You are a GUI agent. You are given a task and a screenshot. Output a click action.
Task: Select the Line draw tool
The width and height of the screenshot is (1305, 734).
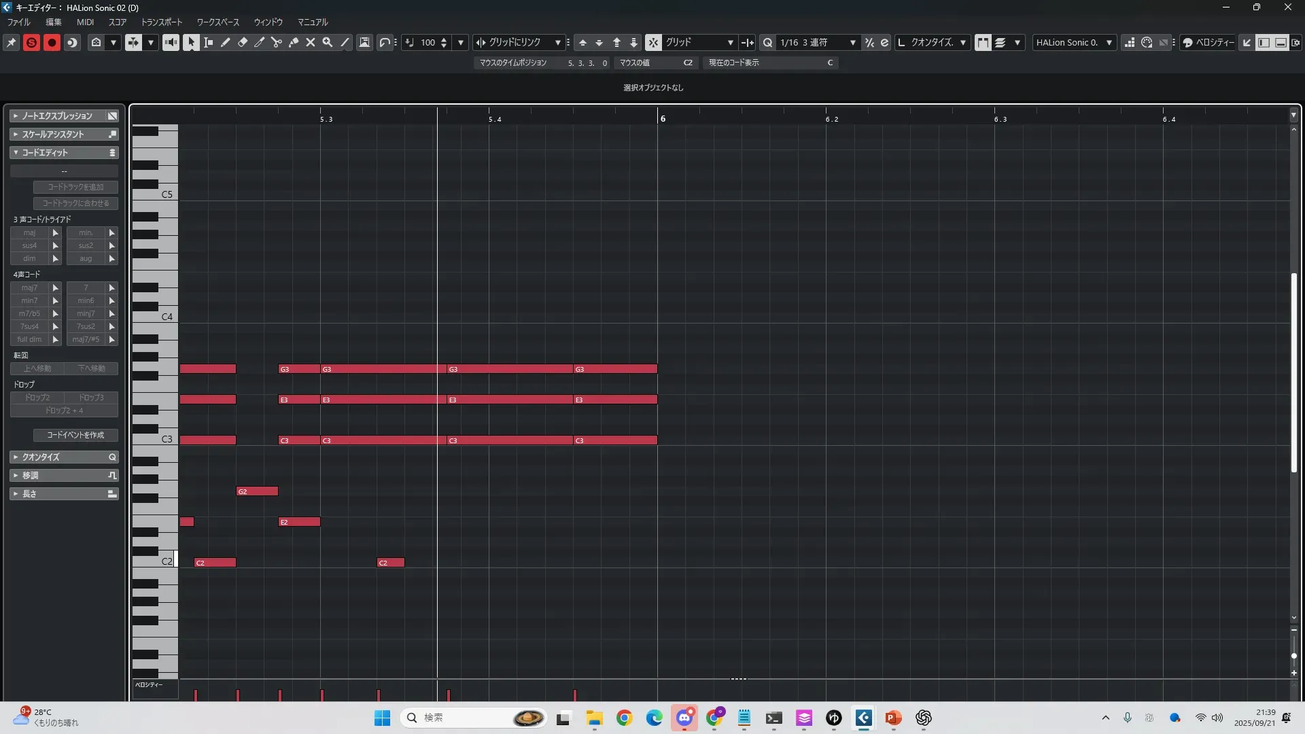[345, 42]
